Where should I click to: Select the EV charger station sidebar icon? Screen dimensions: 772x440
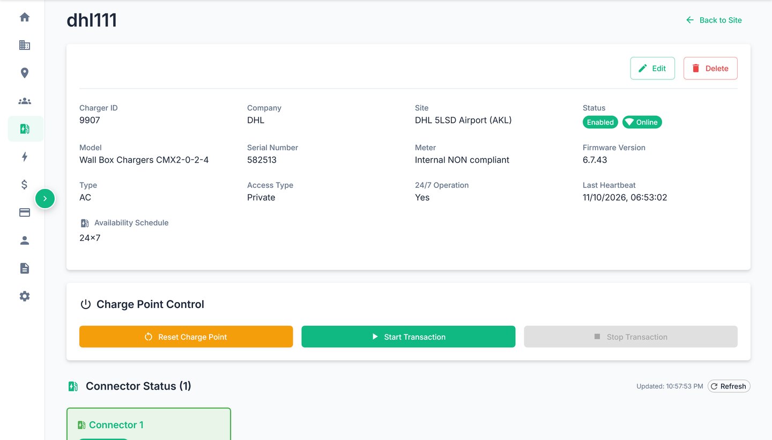pos(25,129)
